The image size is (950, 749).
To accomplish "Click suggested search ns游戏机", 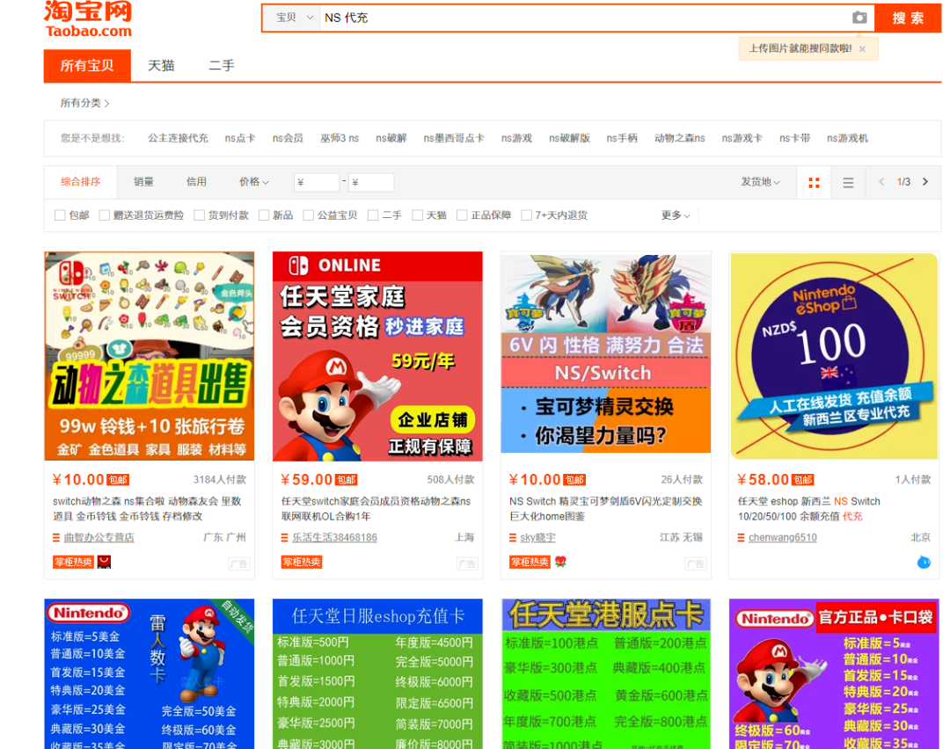I will coord(848,138).
